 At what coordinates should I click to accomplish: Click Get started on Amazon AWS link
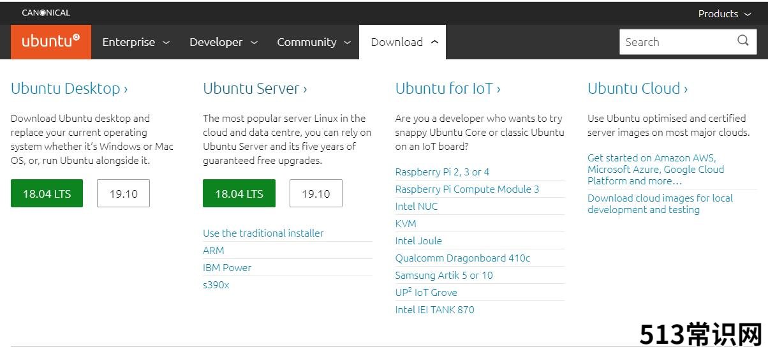(x=656, y=169)
